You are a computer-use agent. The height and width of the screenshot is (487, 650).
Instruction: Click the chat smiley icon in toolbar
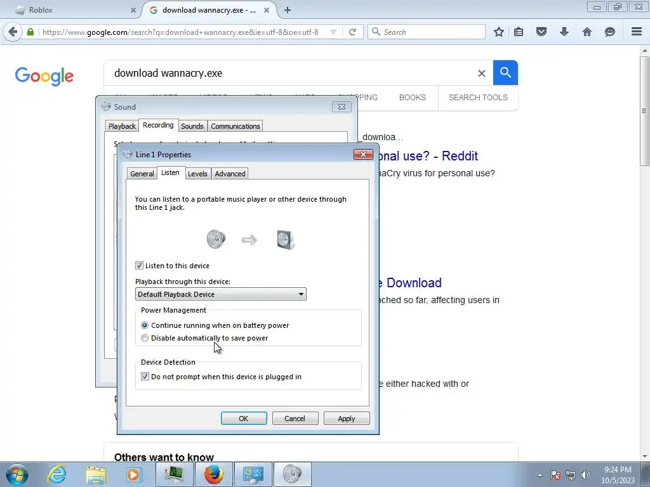point(610,32)
